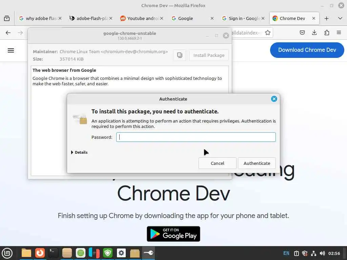Open the Linux Mint start menu

[x=7, y=253]
